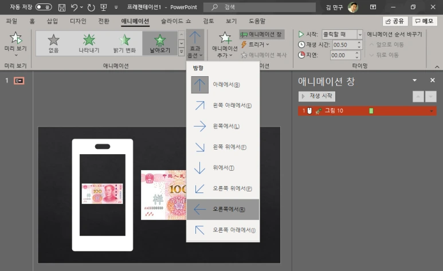Open the 파일 tab
The height and width of the screenshot is (271, 443).
pos(11,21)
